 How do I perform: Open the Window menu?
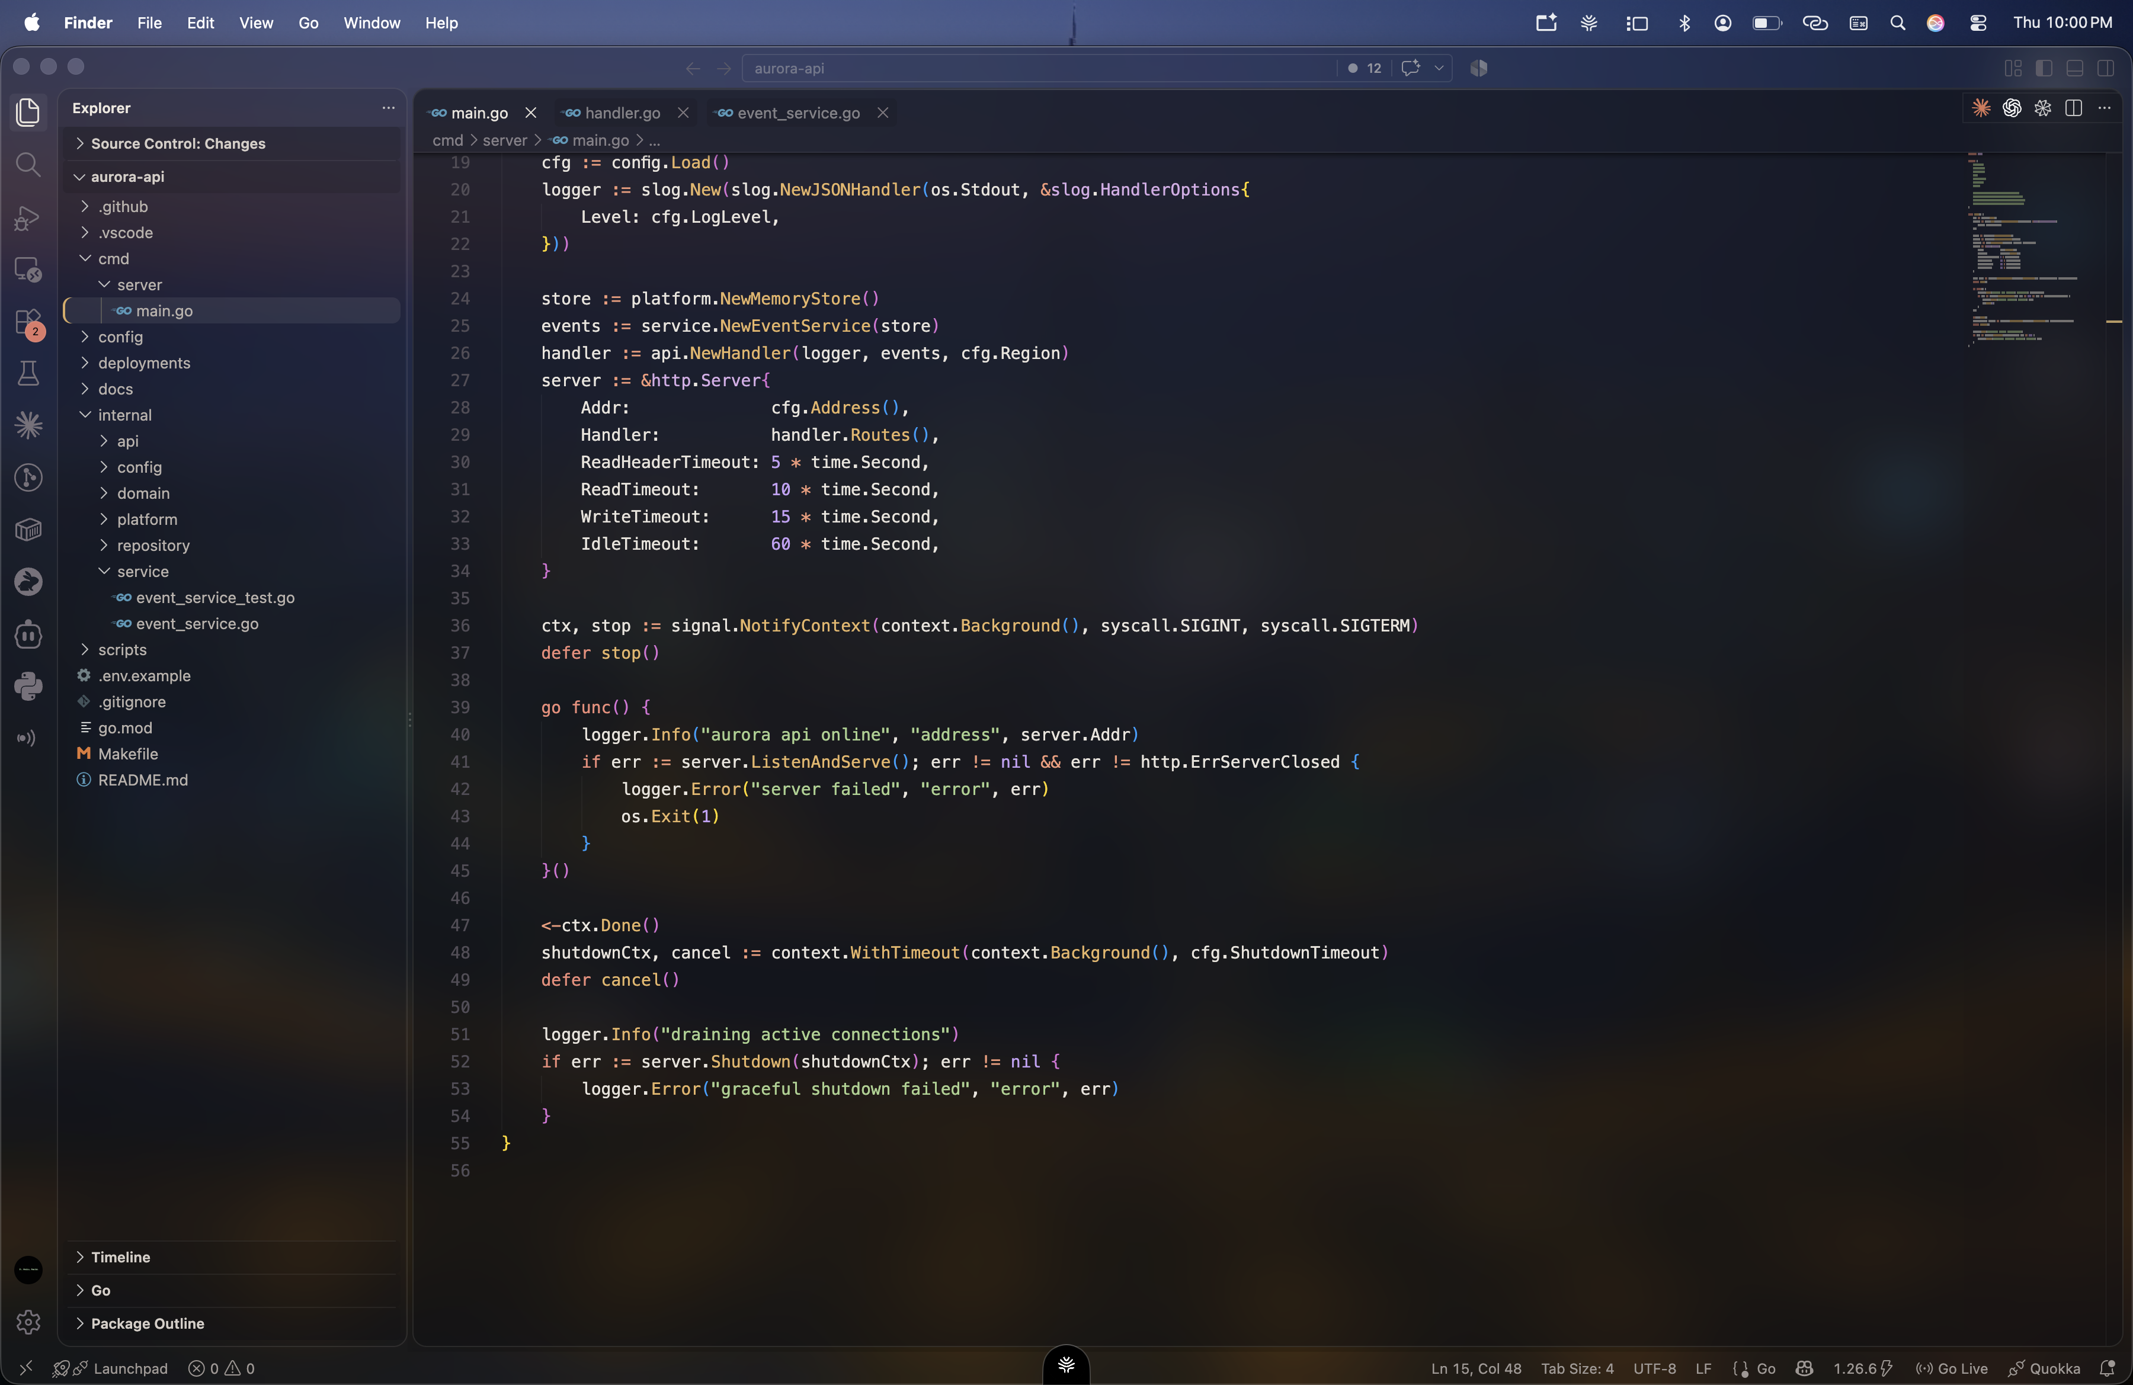click(x=372, y=23)
